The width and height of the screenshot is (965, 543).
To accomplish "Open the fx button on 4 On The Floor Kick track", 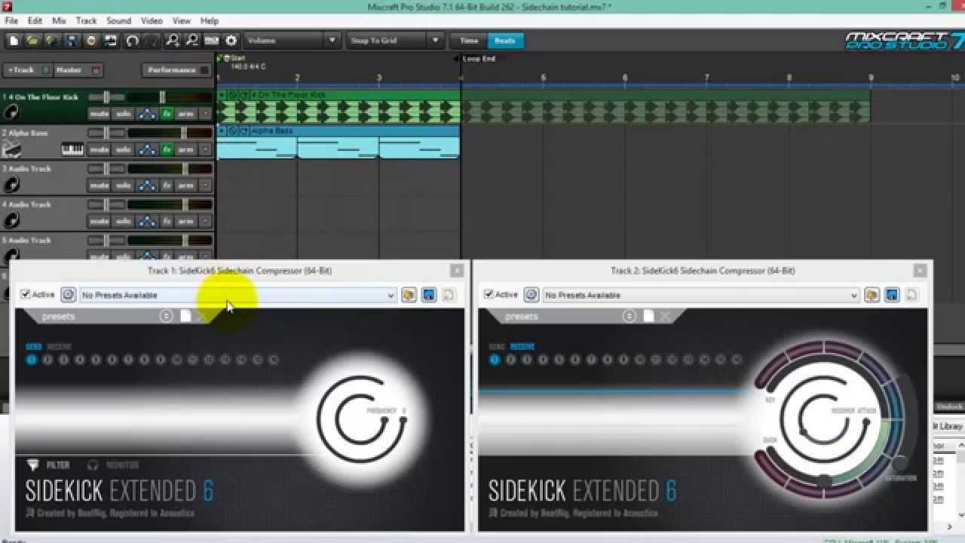I will 167,114.
